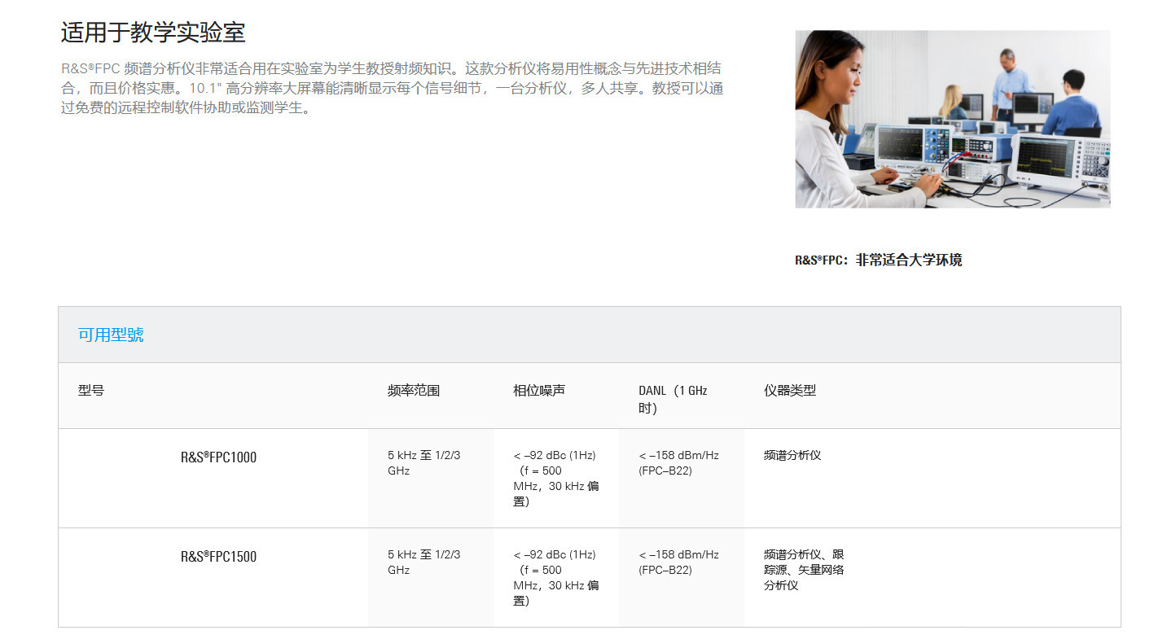
Task: Click the FPC1000 phase noise value
Action: [556, 478]
